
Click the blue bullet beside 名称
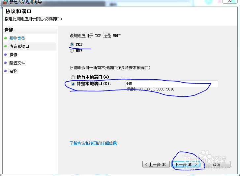[x=5, y=71]
